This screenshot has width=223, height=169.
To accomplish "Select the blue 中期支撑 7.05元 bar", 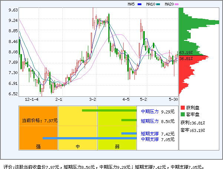I will point(90,138).
